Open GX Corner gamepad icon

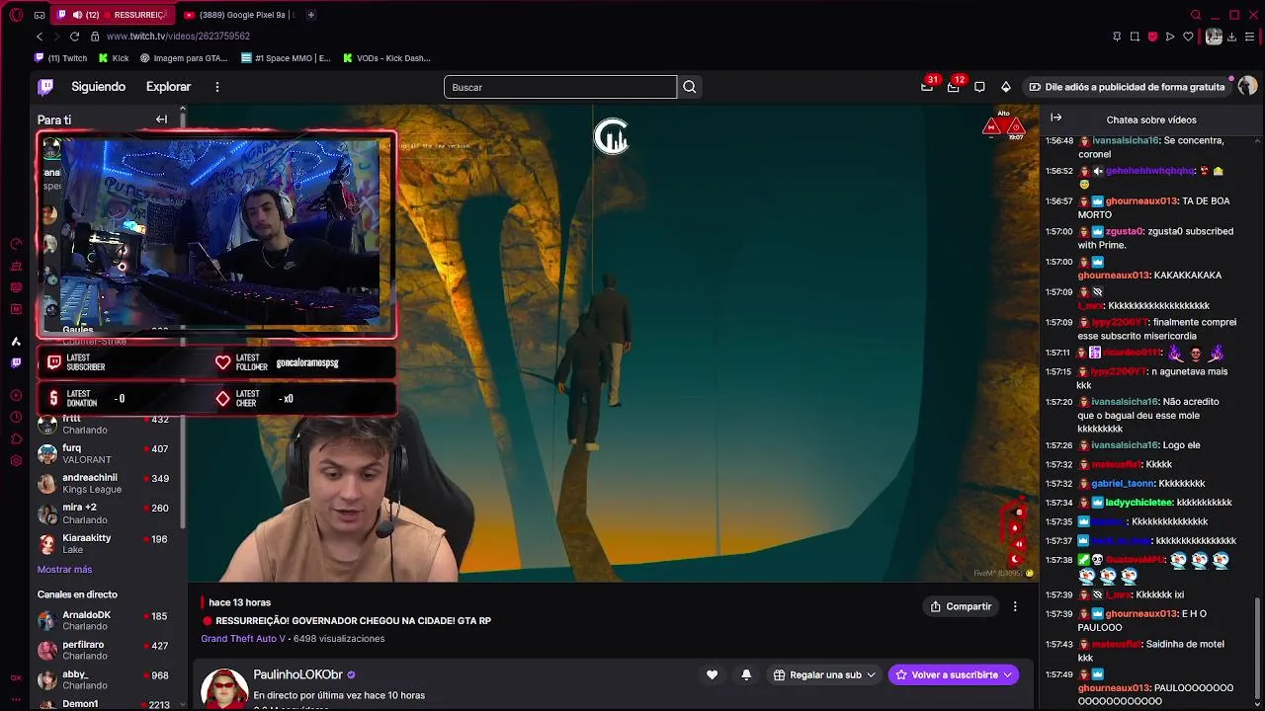pos(39,15)
